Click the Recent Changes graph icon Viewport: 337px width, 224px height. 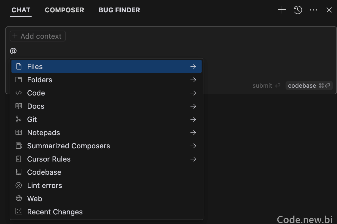[19, 212]
